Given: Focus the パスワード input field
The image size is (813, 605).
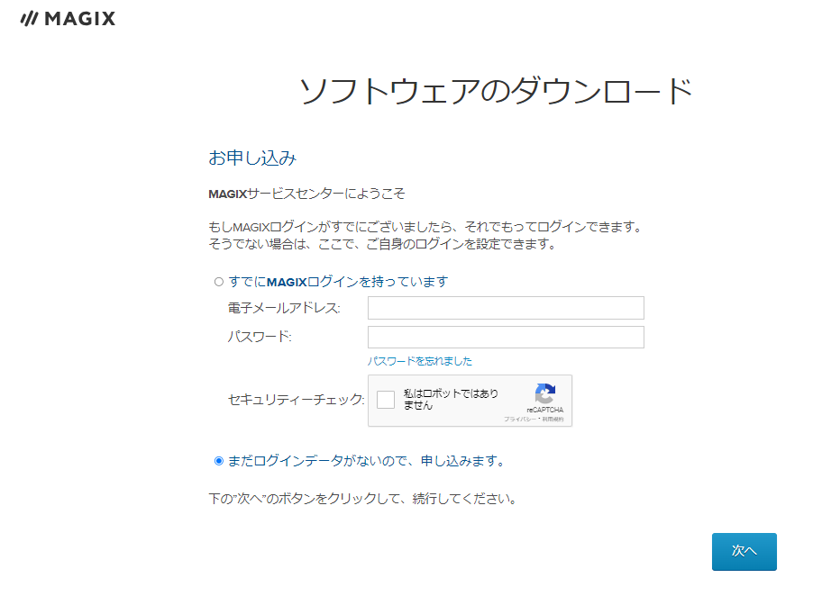Looking at the screenshot, I should (506, 338).
